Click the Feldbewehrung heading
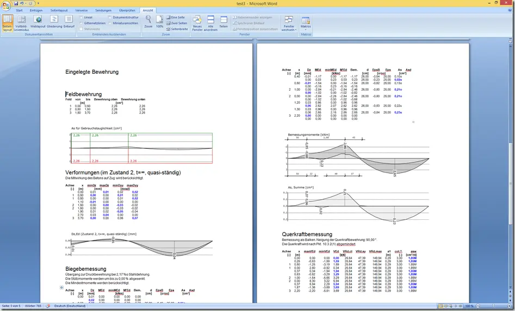Viewport: 515px width, 311px height. point(84,94)
